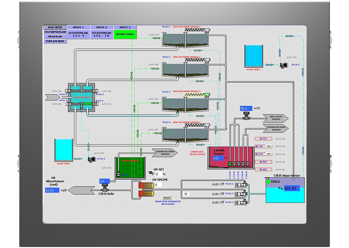The image size is (349, 248).
Task: Click the CAMUR Seviye 0.0 value
Action: click(218, 158)
